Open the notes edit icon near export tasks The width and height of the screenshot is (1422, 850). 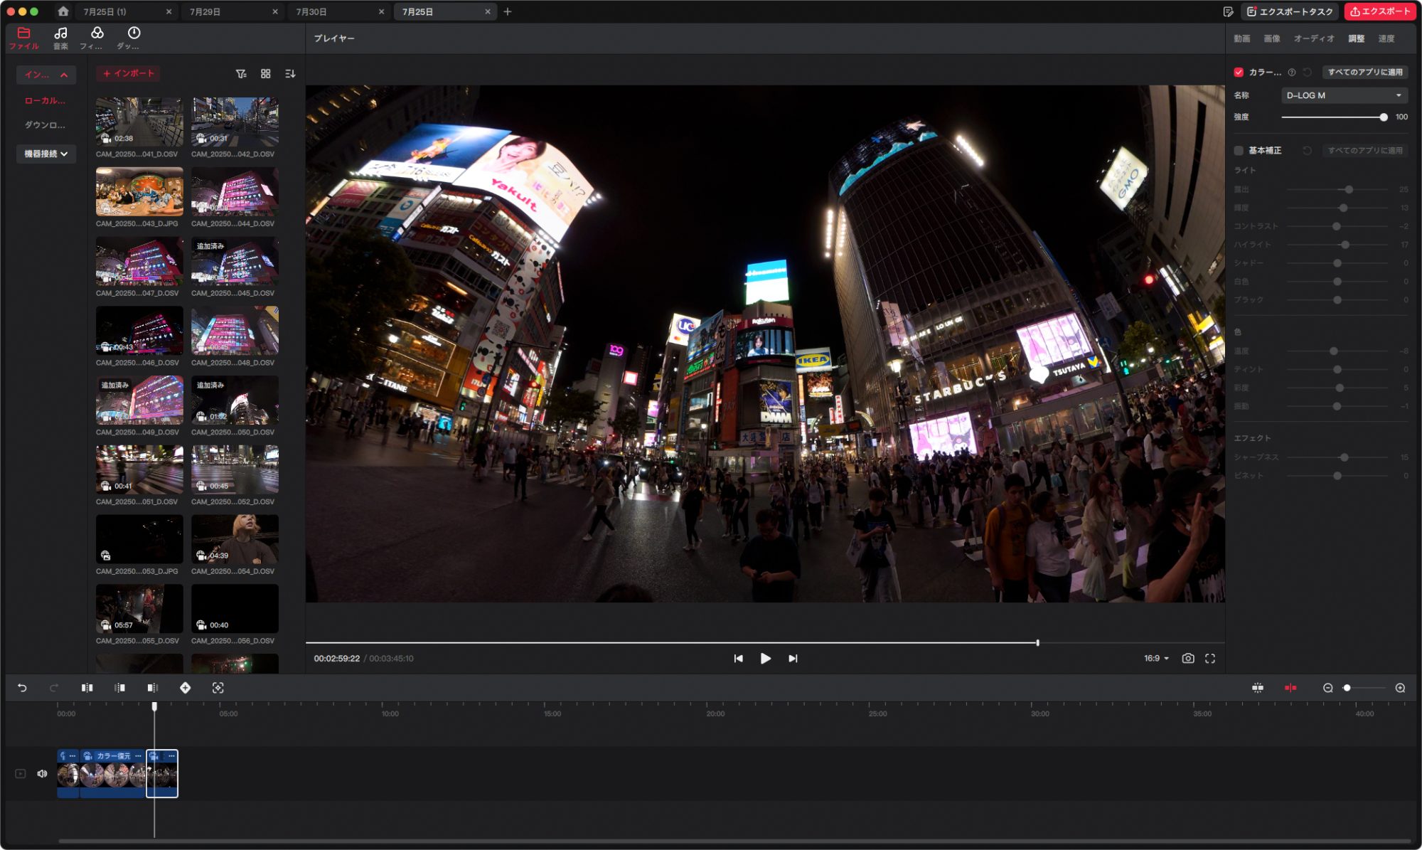click(1228, 11)
